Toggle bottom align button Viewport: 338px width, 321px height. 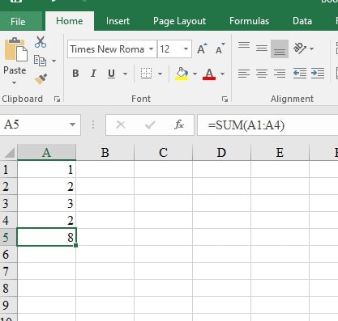coord(280,49)
